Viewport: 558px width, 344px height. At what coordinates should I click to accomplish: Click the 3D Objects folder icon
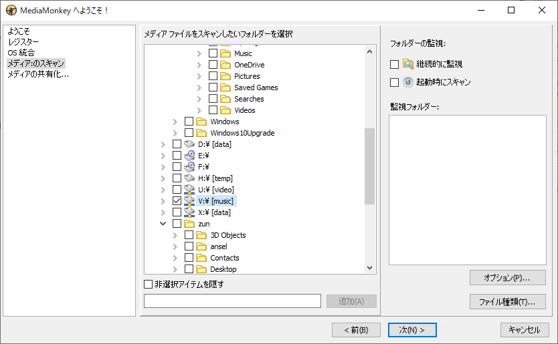coord(201,235)
